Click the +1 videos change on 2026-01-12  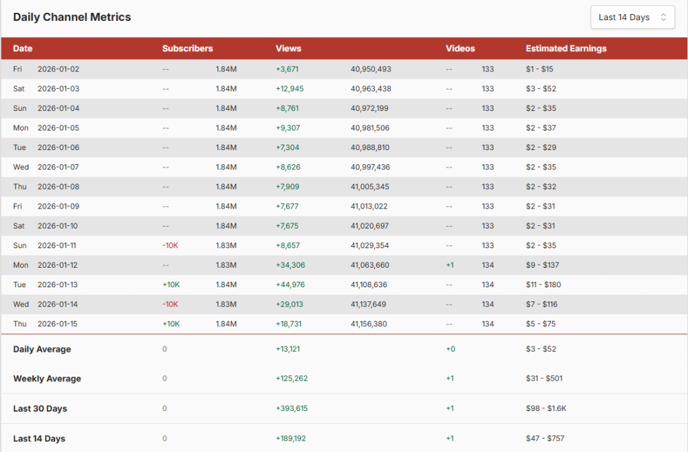click(449, 265)
